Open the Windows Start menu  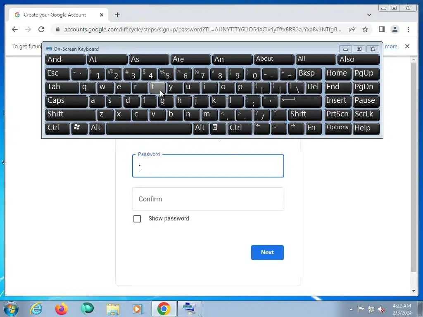11,309
